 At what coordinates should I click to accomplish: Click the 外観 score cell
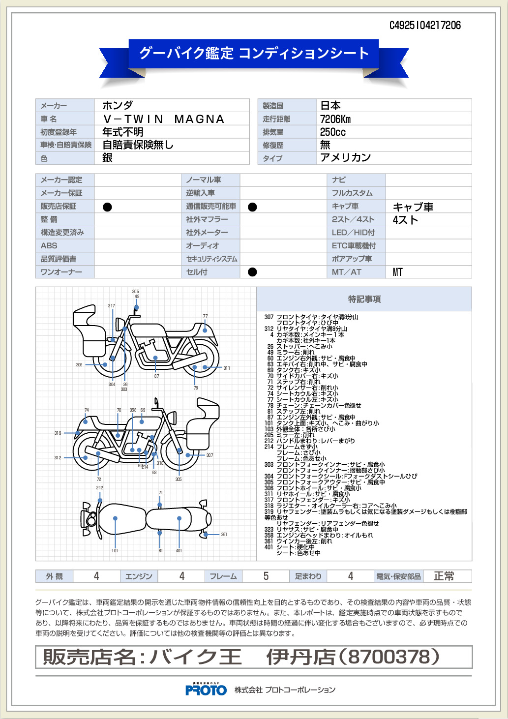[x=96, y=576]
